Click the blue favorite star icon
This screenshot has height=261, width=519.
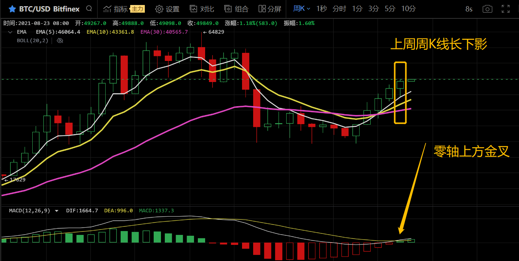click(12, 9)
